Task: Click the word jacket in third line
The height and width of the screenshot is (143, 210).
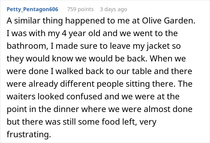Action: point(158,46)
